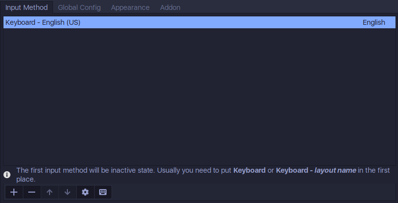This screenshot has width=398, height=203.
Task: Add a new input method with plus icon
Action: click(x=14, y=192)
